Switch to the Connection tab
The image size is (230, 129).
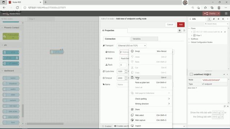pyautogui.click(x=116, y=39)
